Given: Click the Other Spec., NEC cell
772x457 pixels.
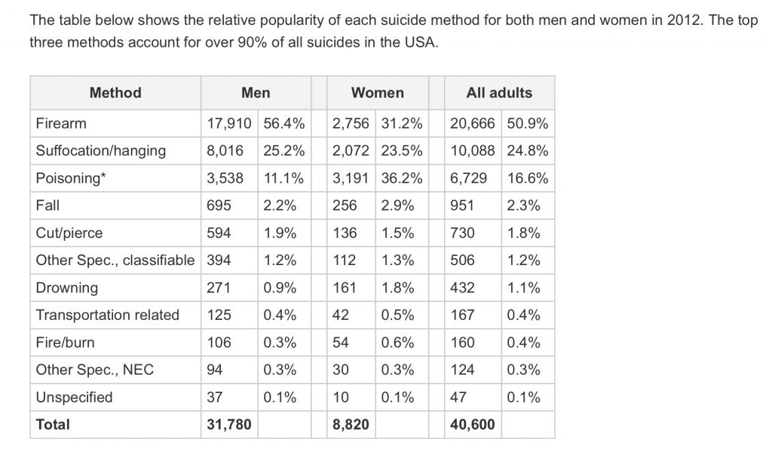Looking at the screenshot, I should (x=94, y=370).
